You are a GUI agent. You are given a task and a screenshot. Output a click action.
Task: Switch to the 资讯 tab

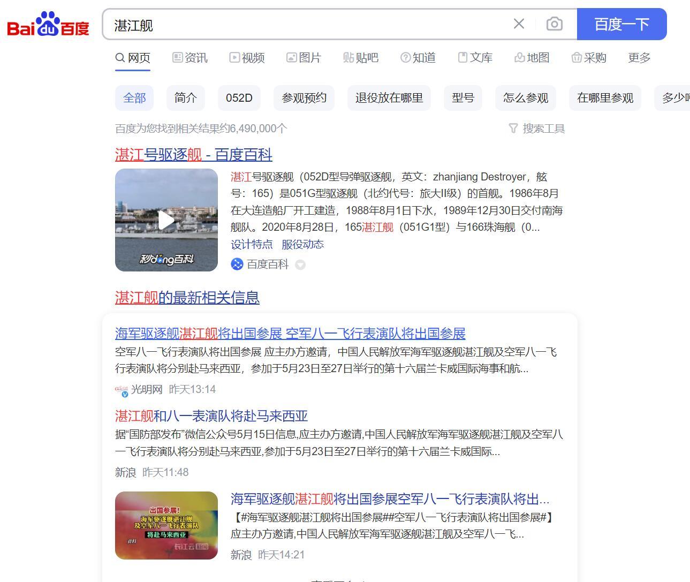click(x=190, y=57)
